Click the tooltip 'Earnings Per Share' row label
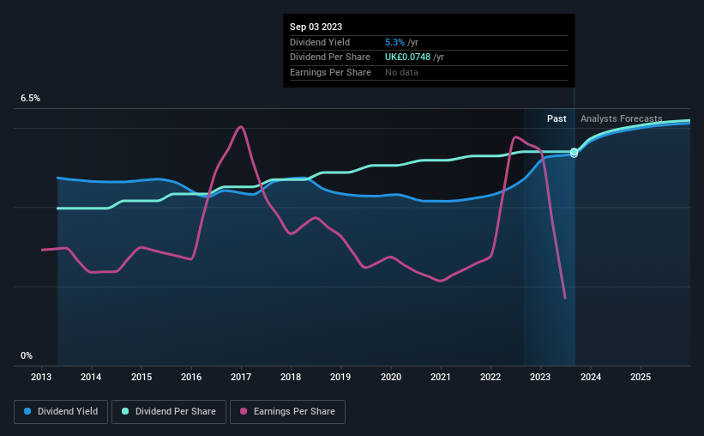Screen dimensions: 704x436 click(330, 72)
